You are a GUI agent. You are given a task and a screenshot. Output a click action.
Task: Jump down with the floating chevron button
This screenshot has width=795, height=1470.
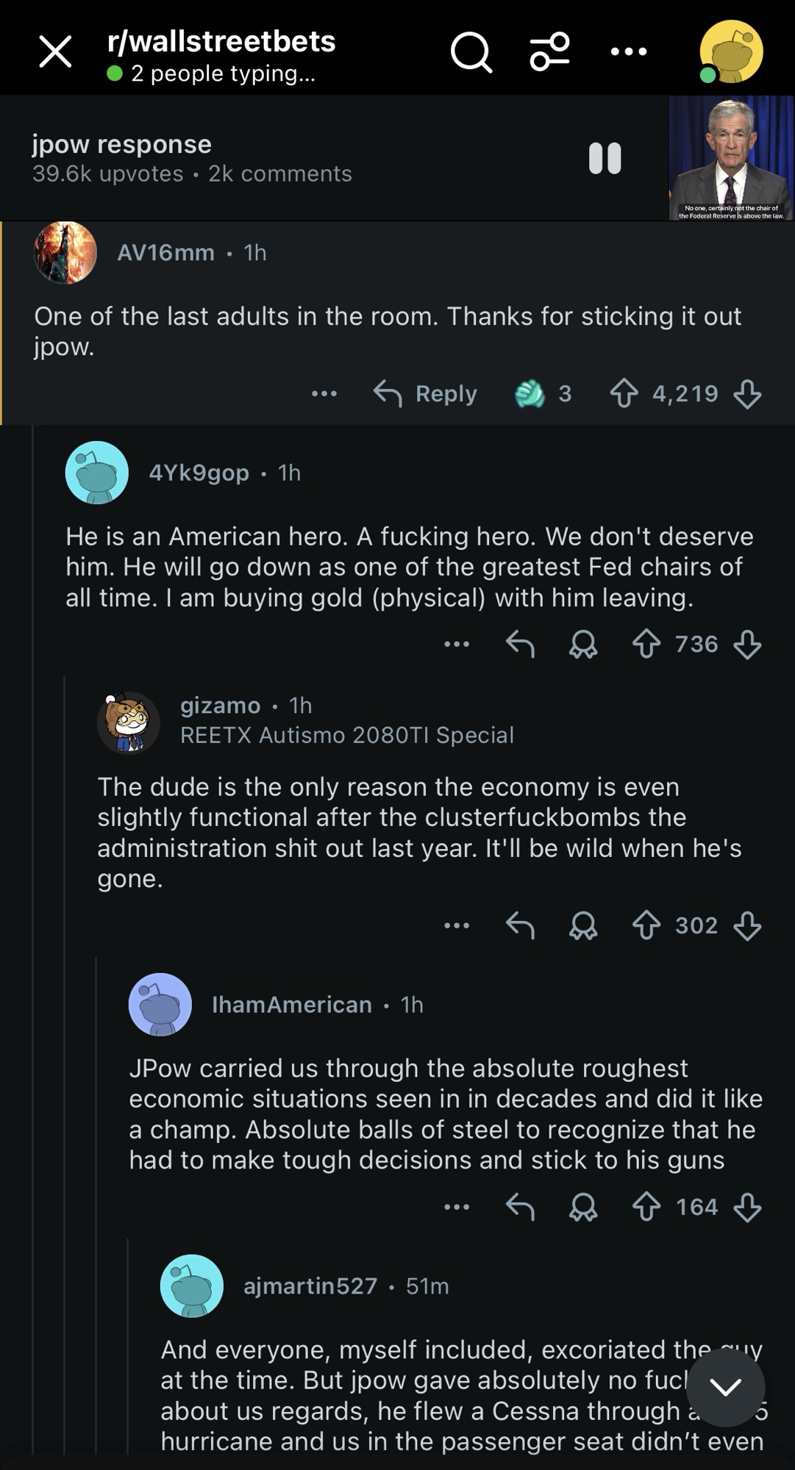[725, 1388]
